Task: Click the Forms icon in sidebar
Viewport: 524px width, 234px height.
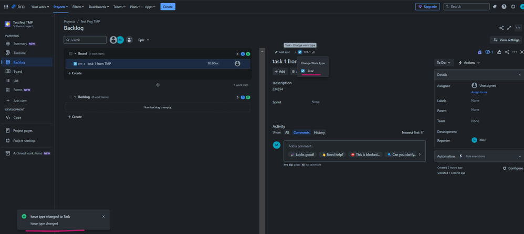Action: coord(8,90)
